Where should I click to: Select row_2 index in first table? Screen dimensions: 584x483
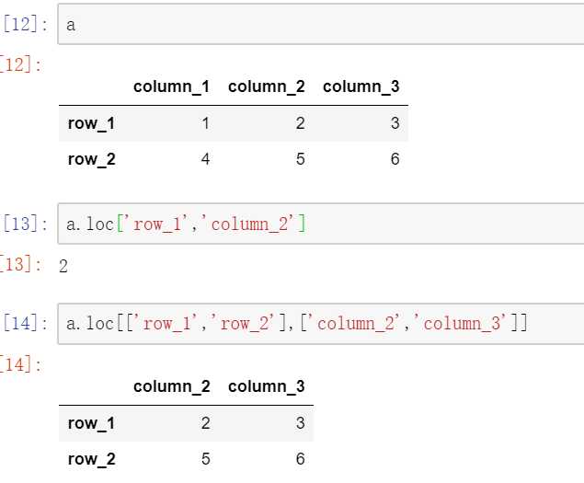click(92, 159)
